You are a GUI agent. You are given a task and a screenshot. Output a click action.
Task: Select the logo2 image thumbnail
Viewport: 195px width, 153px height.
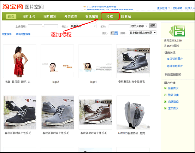[58, 61]
